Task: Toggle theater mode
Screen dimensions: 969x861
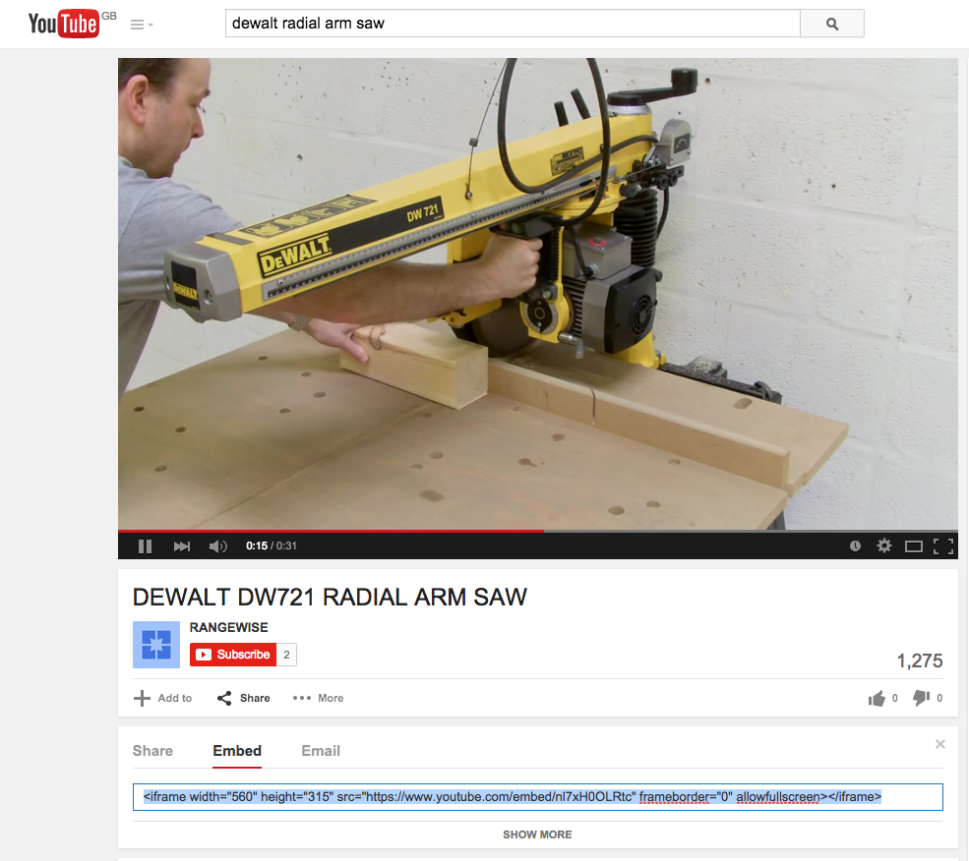Action: tap(913, 546)
